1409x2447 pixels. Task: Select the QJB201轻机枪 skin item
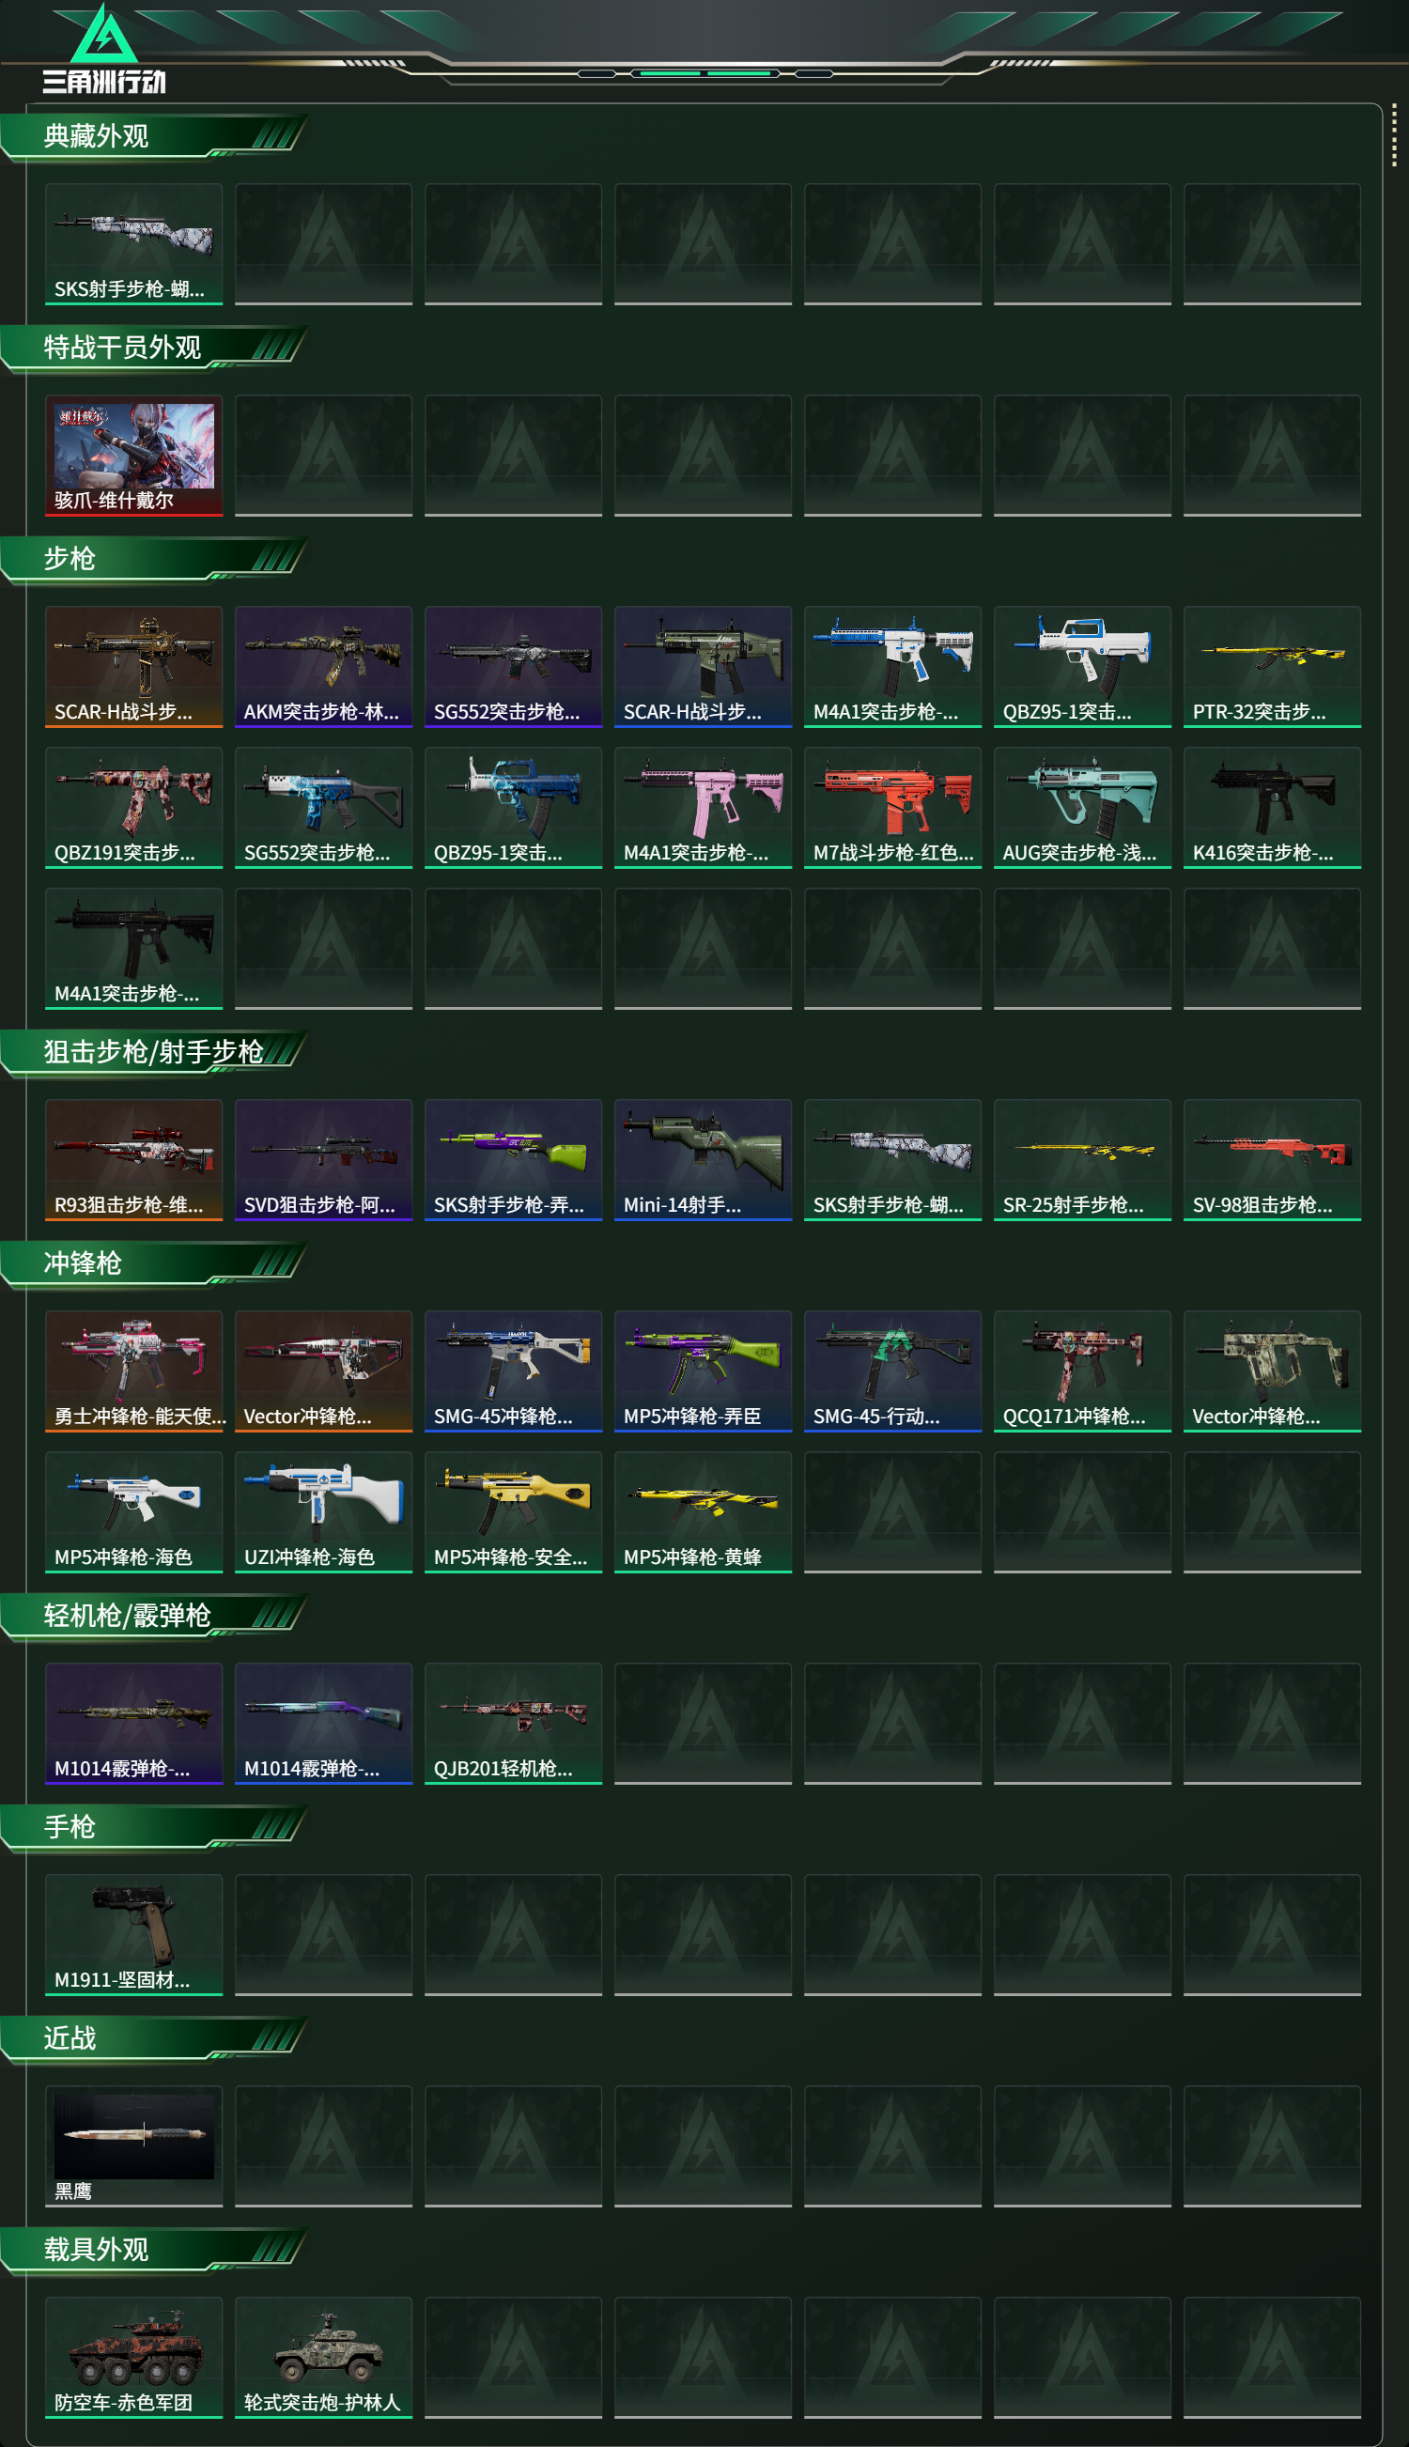(x=513, y=1724)
